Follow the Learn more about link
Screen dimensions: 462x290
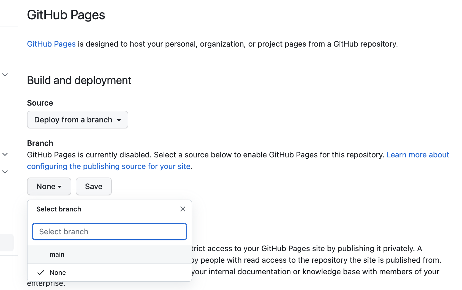click(418, 155)
